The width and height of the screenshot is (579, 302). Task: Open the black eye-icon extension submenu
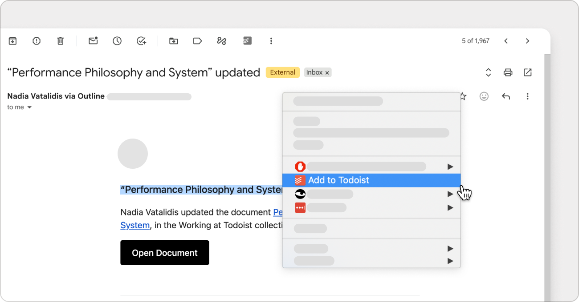coord(371,194)
